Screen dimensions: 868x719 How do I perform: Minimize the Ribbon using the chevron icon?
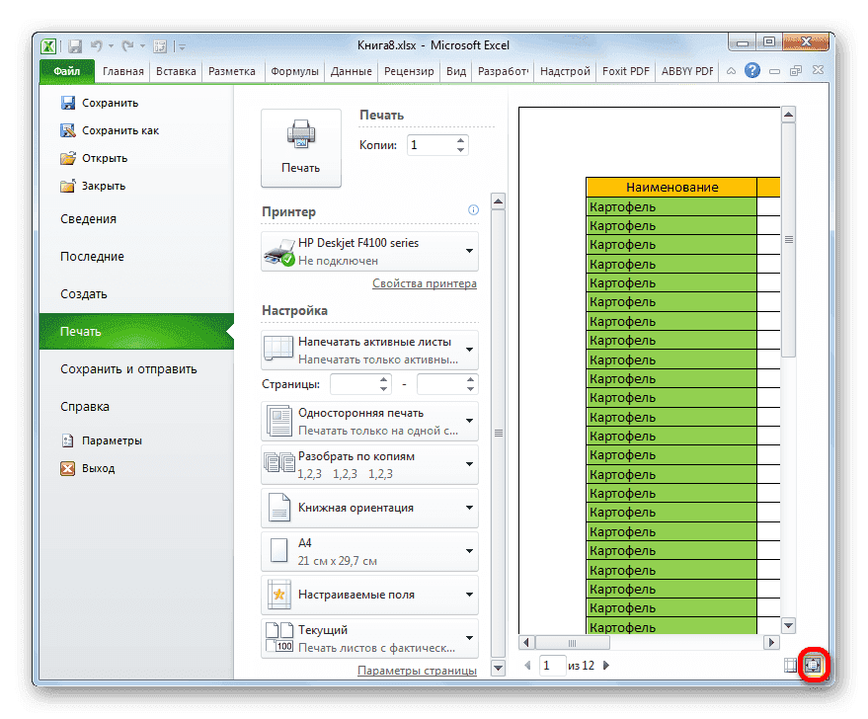coord(730,70)
